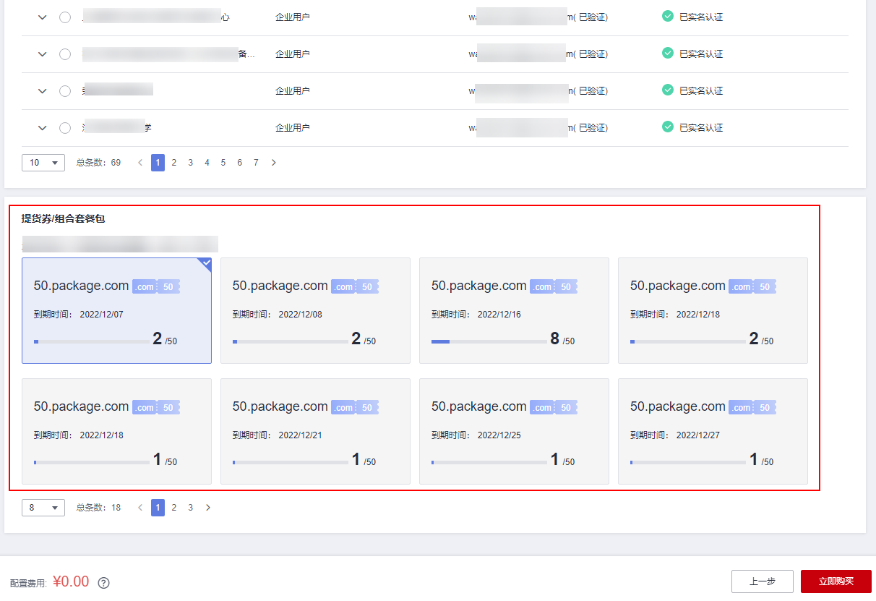Click .com 50 badge on 12/18 card with 2/50
Screen dimensions: 876x601
[752, 287]
